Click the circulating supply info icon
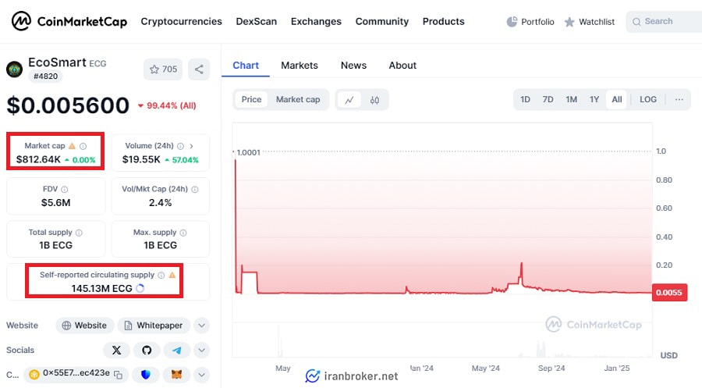 [x=161, y=275]
